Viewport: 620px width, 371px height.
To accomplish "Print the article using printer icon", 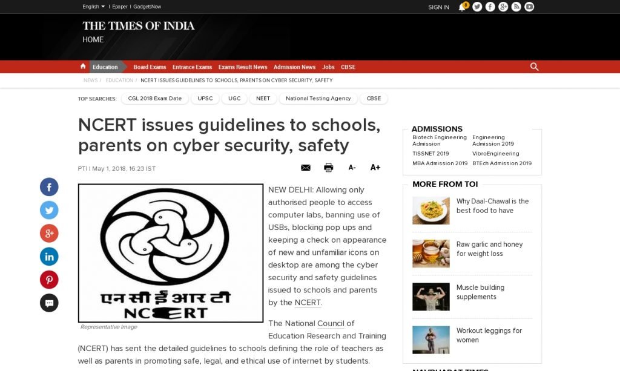I will coord(328,168).
